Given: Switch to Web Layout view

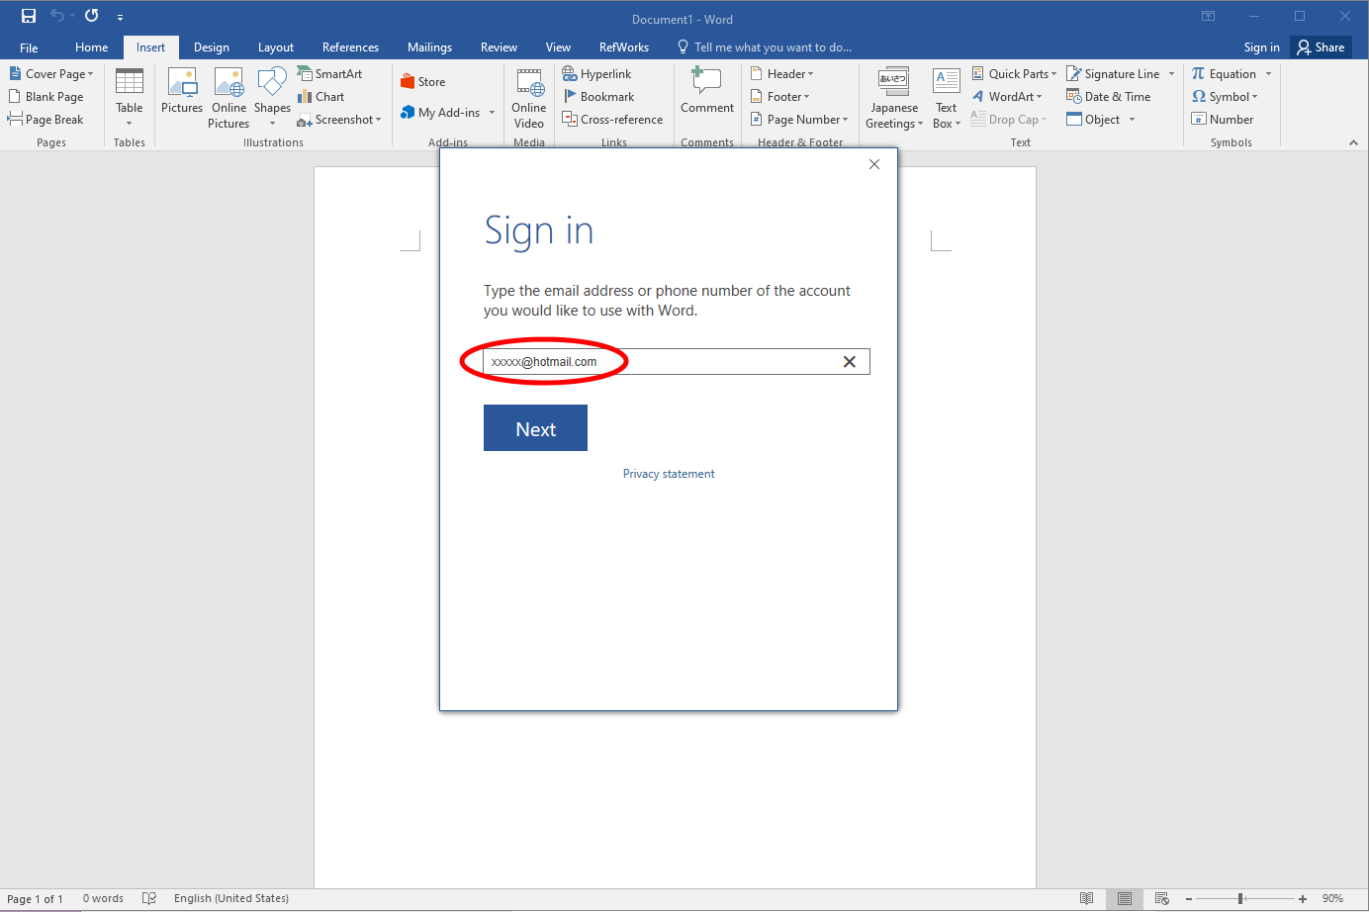Looking at the screenshot, I should coord(1162,898).
